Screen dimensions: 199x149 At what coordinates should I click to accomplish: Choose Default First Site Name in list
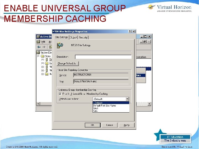[x=104, y=105]
